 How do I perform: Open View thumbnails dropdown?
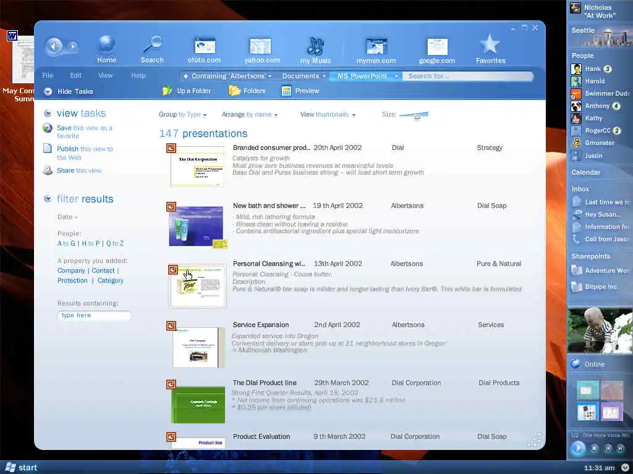(328, 114)
